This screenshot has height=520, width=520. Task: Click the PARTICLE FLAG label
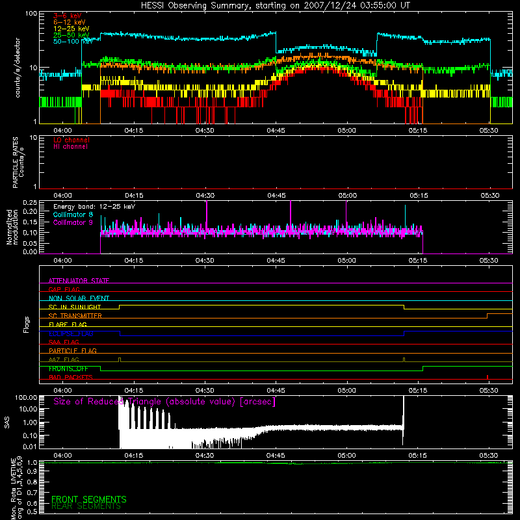(x=73, y=351)
